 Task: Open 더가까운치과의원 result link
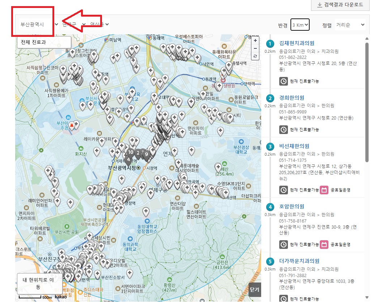pos(299,261)
